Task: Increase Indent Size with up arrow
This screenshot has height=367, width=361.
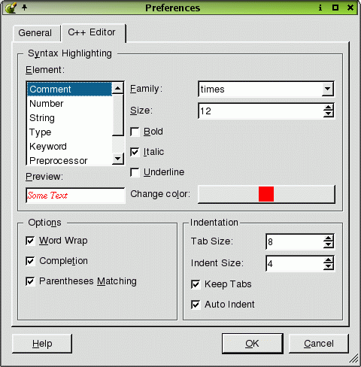Action: point(328,260)
